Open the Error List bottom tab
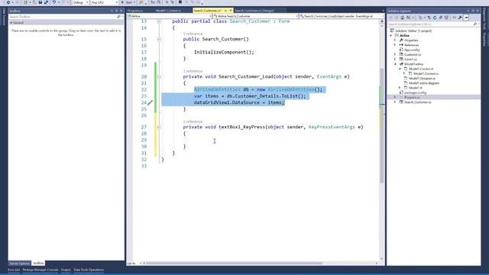Screen dimensions: 489x275 14,270
